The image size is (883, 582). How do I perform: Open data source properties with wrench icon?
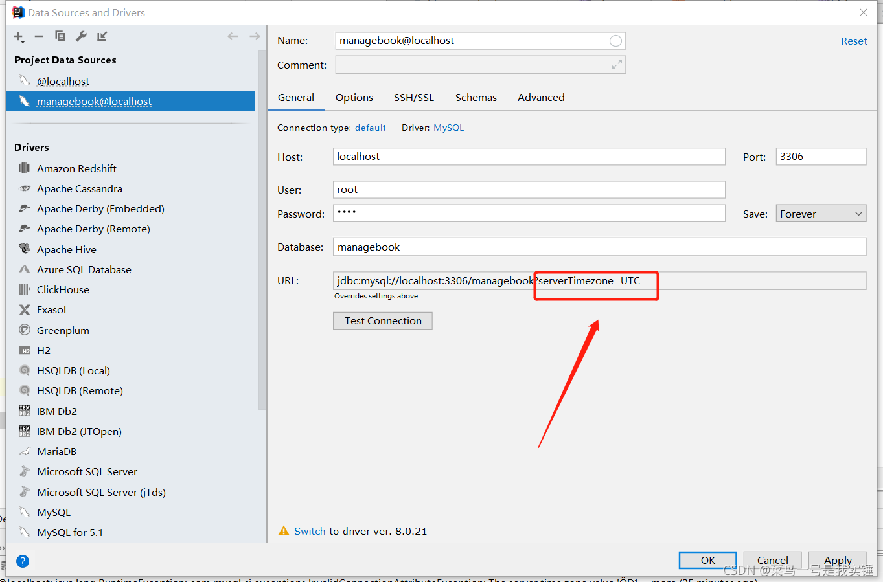(80, 36)
